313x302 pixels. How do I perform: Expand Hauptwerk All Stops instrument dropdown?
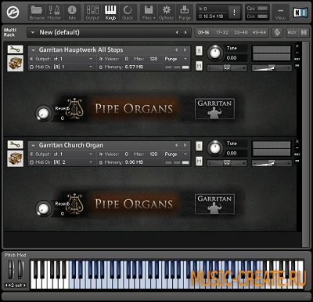tap(33, 50)
